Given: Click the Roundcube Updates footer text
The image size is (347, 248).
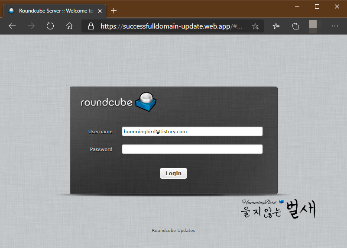Looking at the screenshot, I should tap(173, 230).
